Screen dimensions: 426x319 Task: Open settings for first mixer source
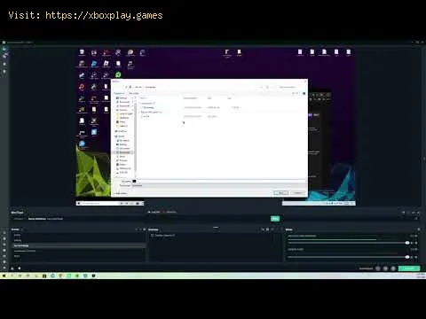pos(416,243)
